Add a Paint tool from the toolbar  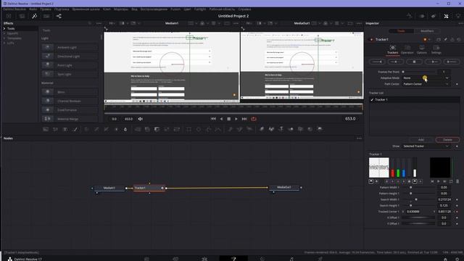point(75,129)
